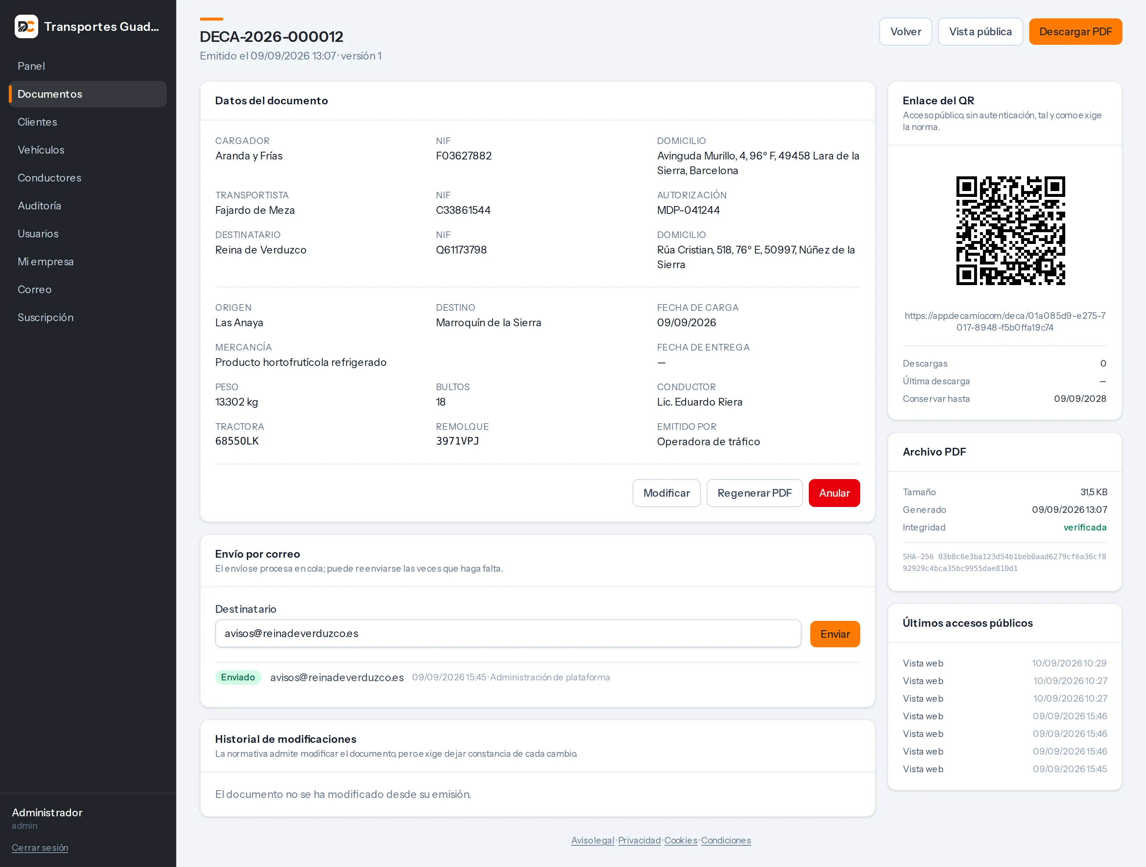Click NIF value C33861544
This screenshot has width=1146, height=867.
tap(463, 211)
